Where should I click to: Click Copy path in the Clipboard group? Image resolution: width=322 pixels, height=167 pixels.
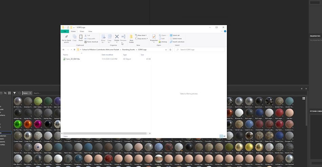click(x=90, y=39)
